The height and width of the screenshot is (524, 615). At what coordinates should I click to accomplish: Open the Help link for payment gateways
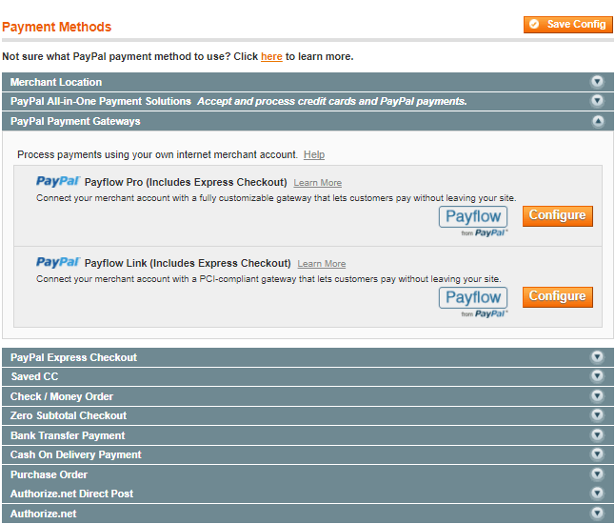pyautogui.click(x=314, y=154)
